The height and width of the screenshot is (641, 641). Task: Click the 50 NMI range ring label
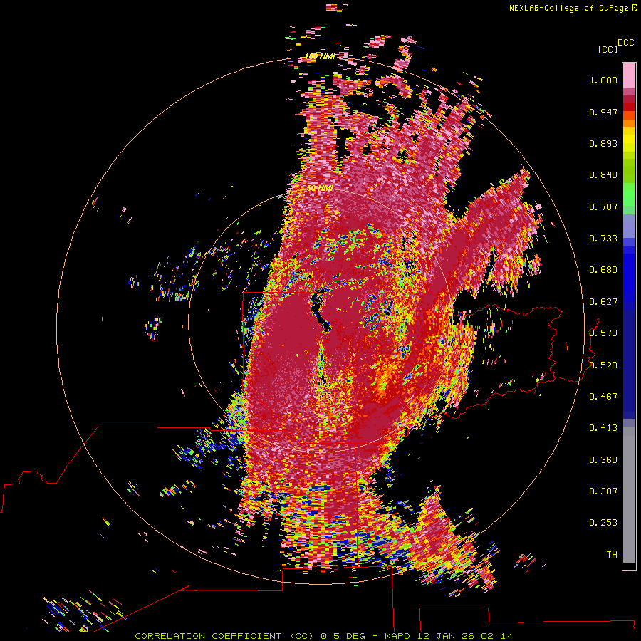320,189
